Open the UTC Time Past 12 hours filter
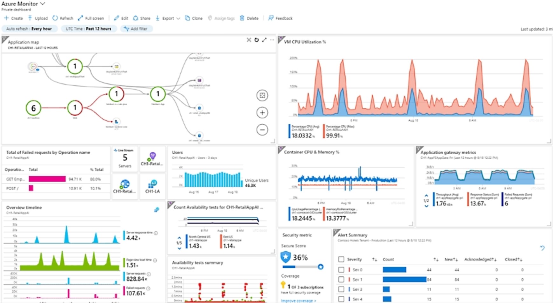This screenshot has width=553, height=303. click(x=88, y=29)
